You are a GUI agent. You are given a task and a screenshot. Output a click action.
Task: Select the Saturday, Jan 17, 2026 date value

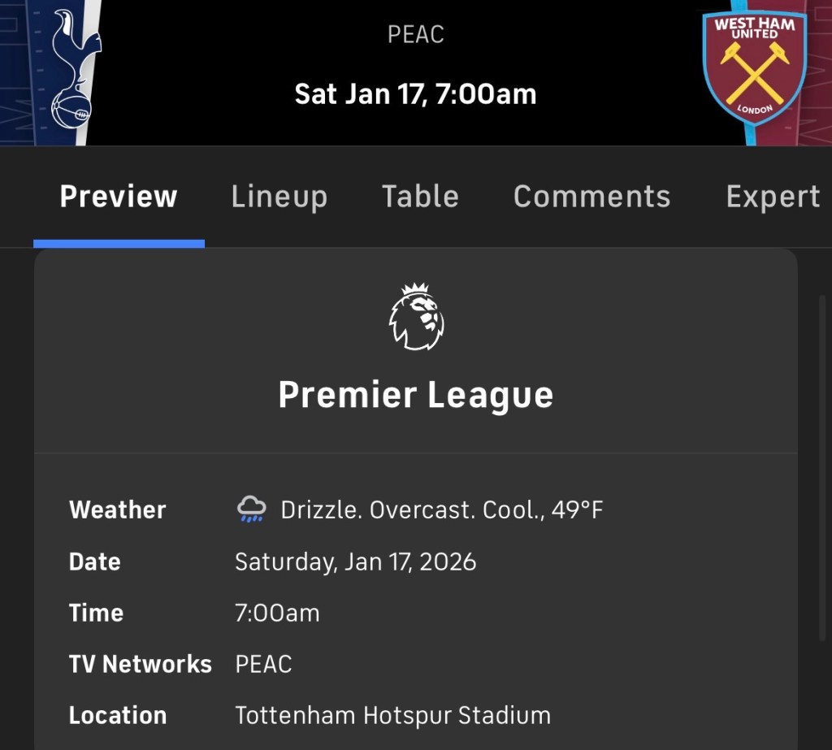[x=355, y=561]
